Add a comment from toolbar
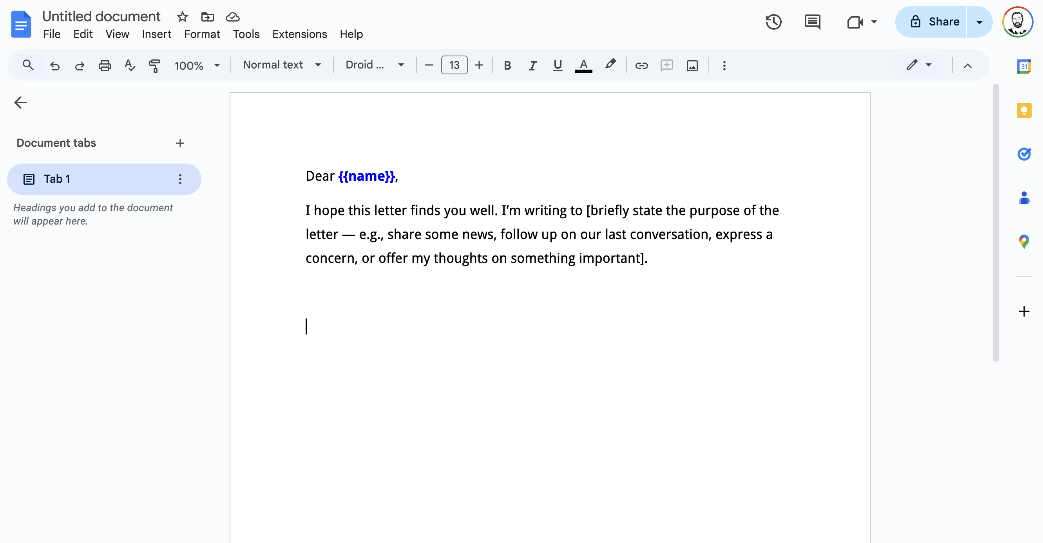This screenshot has width=1043, height=543. coord(666,65)
